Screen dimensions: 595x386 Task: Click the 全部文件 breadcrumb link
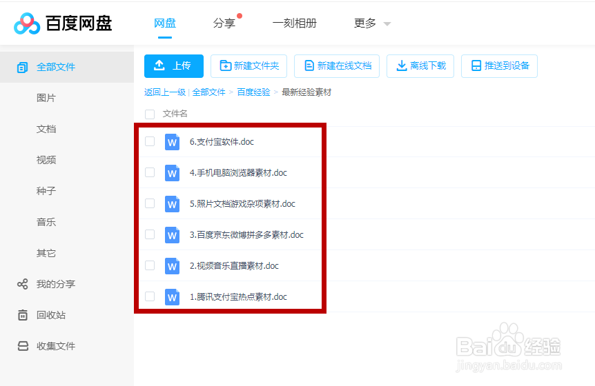coord(208,92)
